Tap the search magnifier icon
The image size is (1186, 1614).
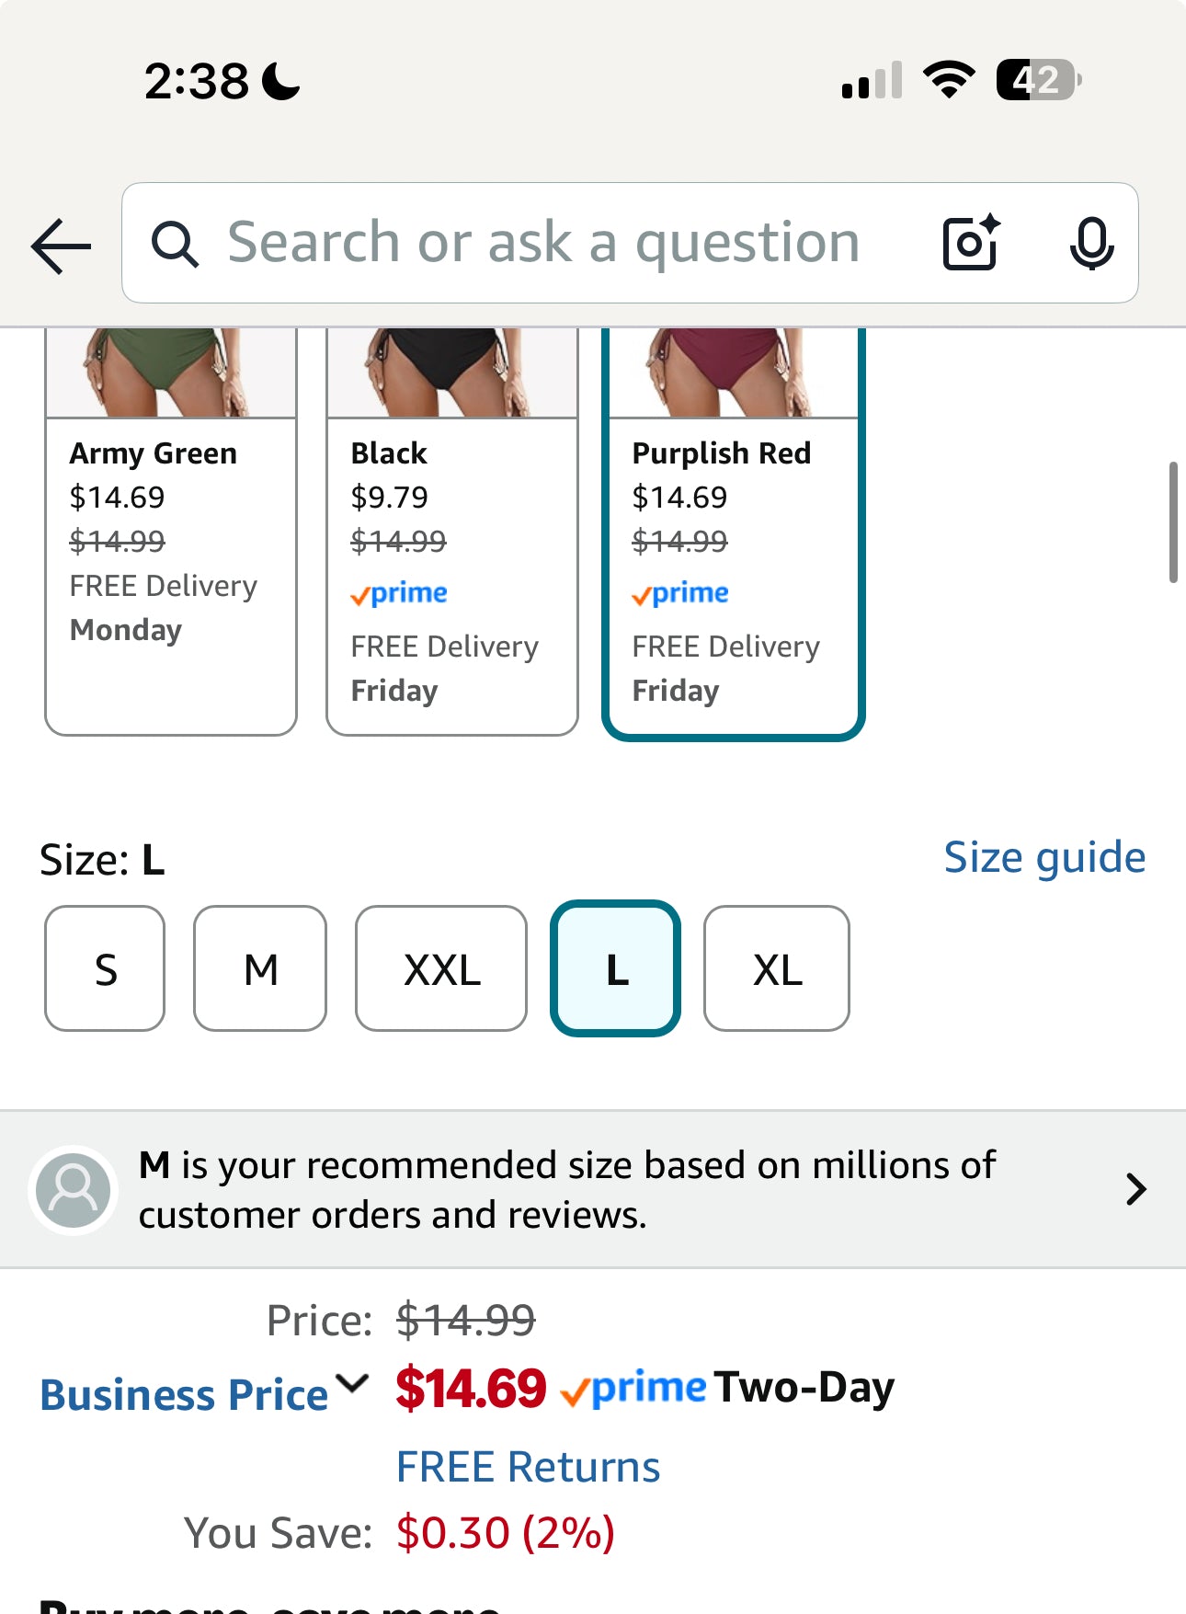[174, 245]
